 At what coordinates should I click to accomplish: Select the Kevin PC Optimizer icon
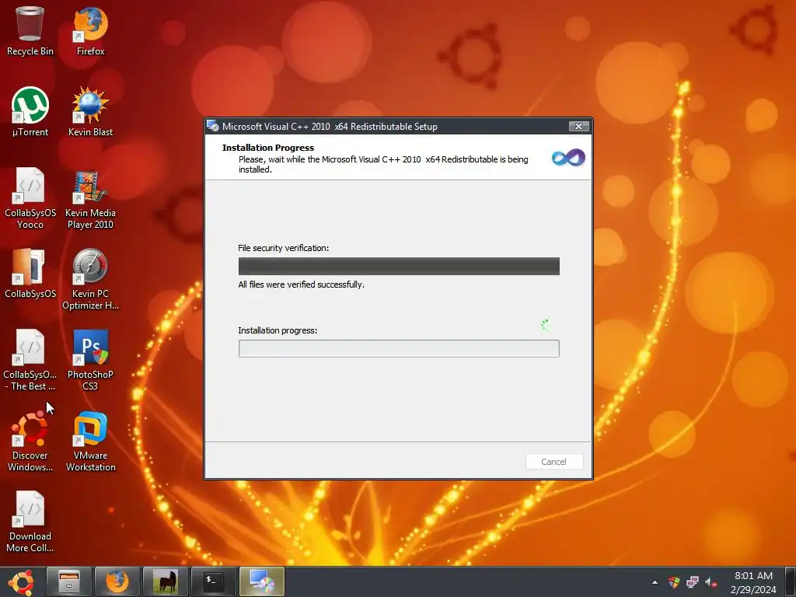pyautogui.click(x=90, y=279)
